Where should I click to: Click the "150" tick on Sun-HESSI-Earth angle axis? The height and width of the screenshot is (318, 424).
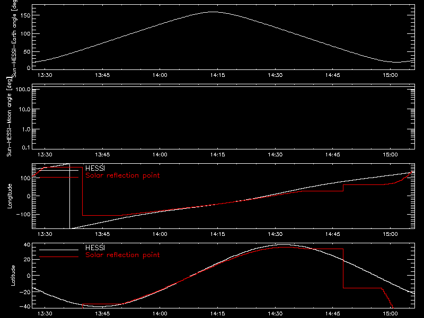pos(25,15)
